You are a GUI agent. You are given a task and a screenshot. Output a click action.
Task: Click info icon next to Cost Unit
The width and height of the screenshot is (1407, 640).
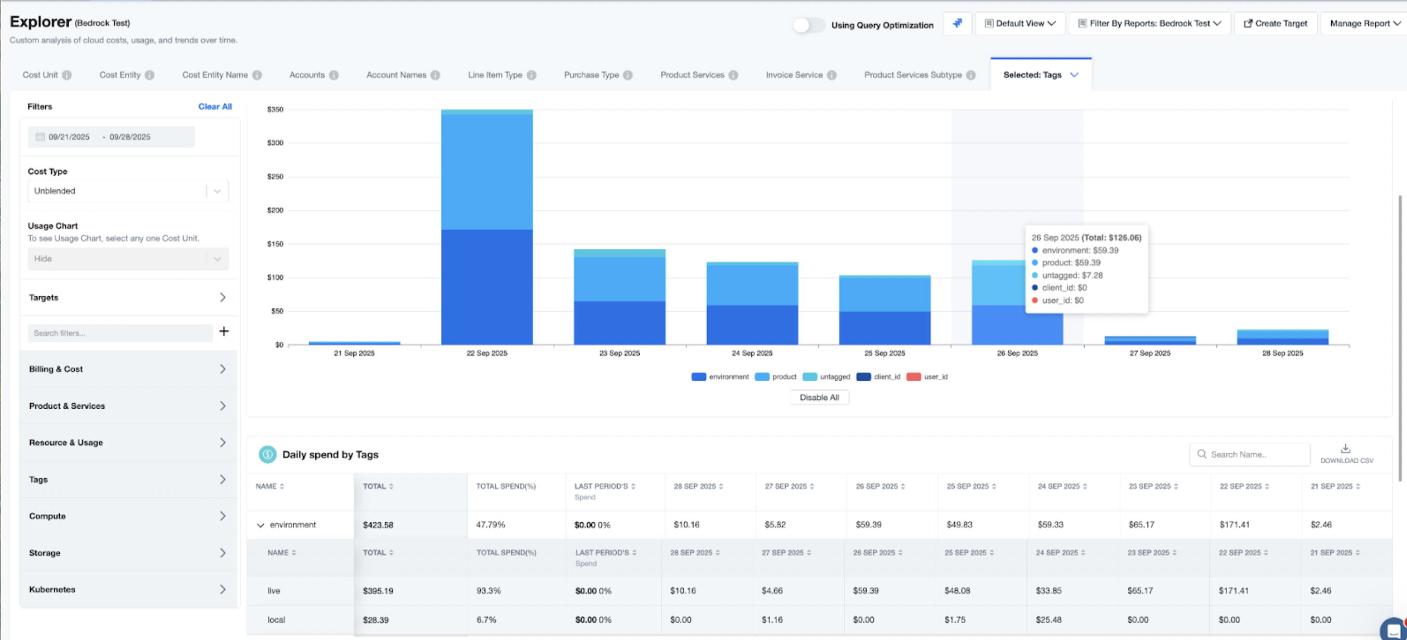pos(66,75)
